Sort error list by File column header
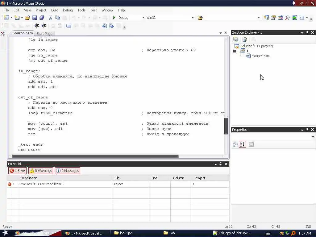The width and height of the screenshot is (316, 237). coord(131,178)
